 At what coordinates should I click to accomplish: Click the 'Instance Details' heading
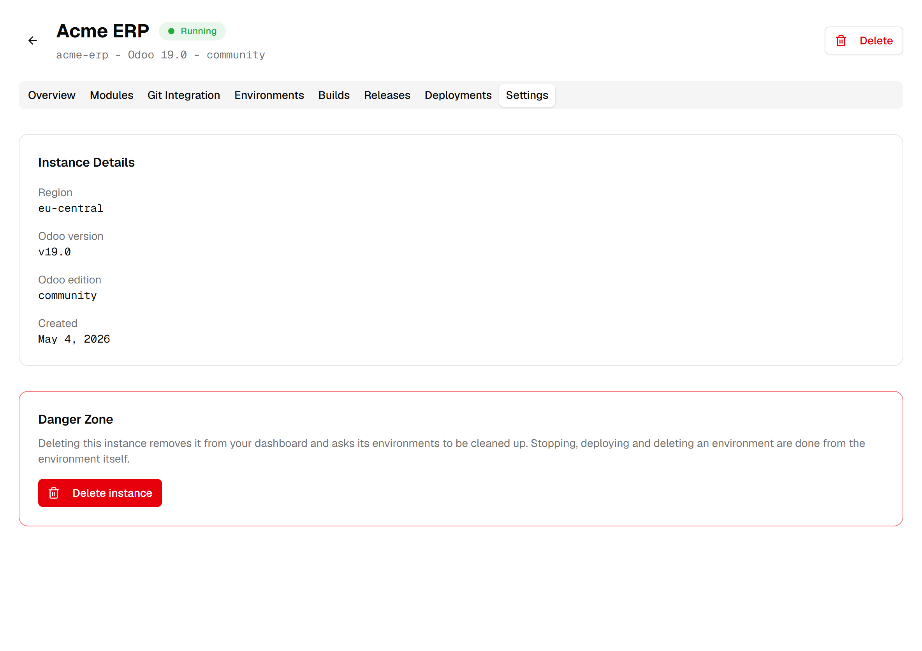tap(86, 162)
